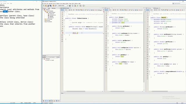The height and width of the screenshot is (104, 186).
Task: Open the default config combo box
Action: coord(63,6)
